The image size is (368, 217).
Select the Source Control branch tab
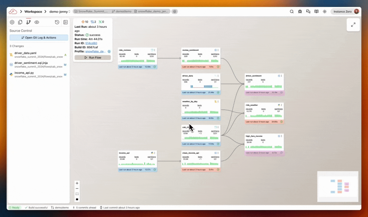(x=28, y=22)
